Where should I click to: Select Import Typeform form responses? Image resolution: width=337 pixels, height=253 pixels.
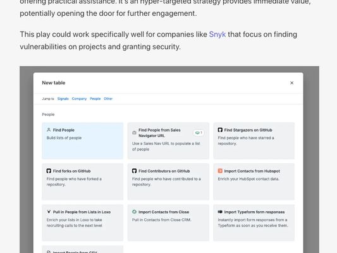tap(254, 223)
